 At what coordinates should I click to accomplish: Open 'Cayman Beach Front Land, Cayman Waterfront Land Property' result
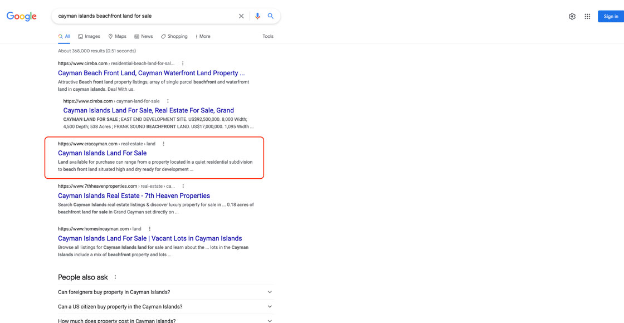(151, 73)
